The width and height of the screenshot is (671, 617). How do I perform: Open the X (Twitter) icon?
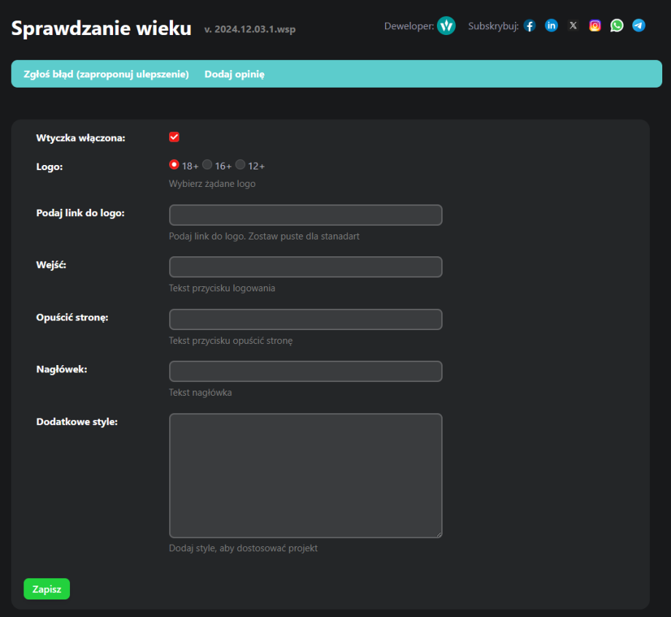(573, 25)
